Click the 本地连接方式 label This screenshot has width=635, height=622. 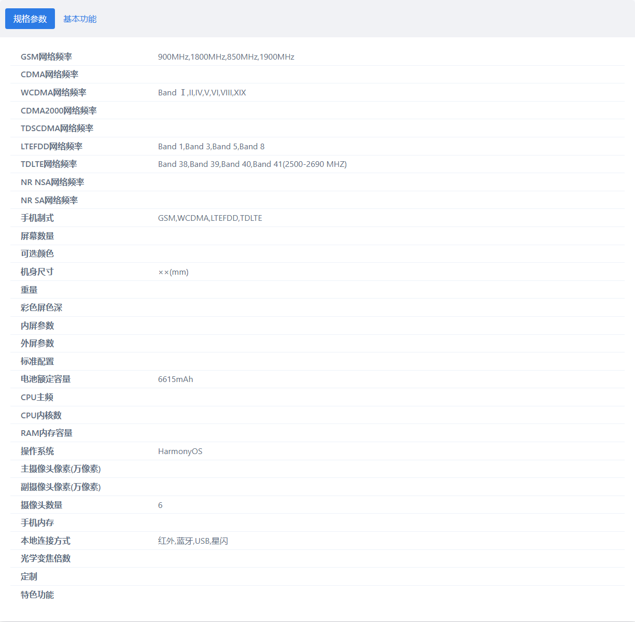pos(46,541)
